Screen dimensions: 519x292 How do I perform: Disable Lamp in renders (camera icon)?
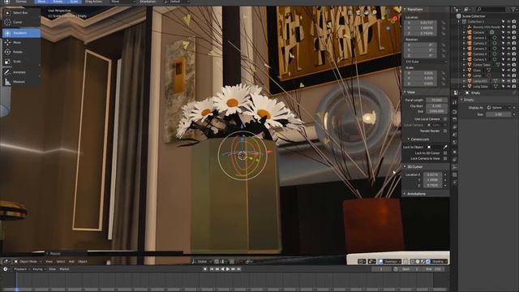click(x=513, y=75)
